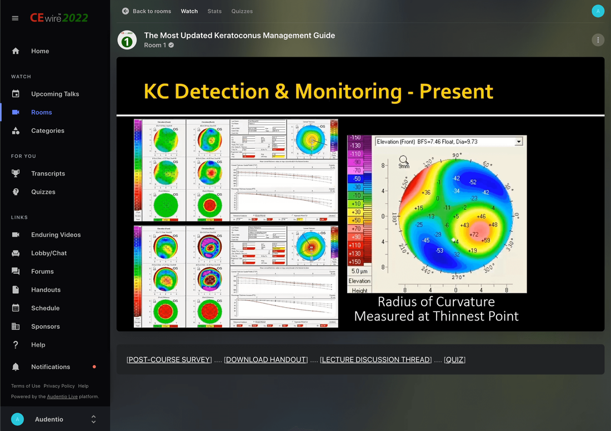The image size is (611, 431).
Task: Open the Lobby/Chat icon link
Action: pos(16,253)
